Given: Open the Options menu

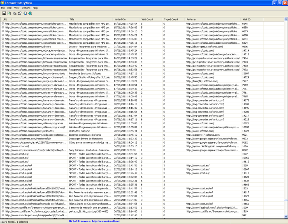Looking at the screenshot, I should pyautogui.click(x=26, y=8).
